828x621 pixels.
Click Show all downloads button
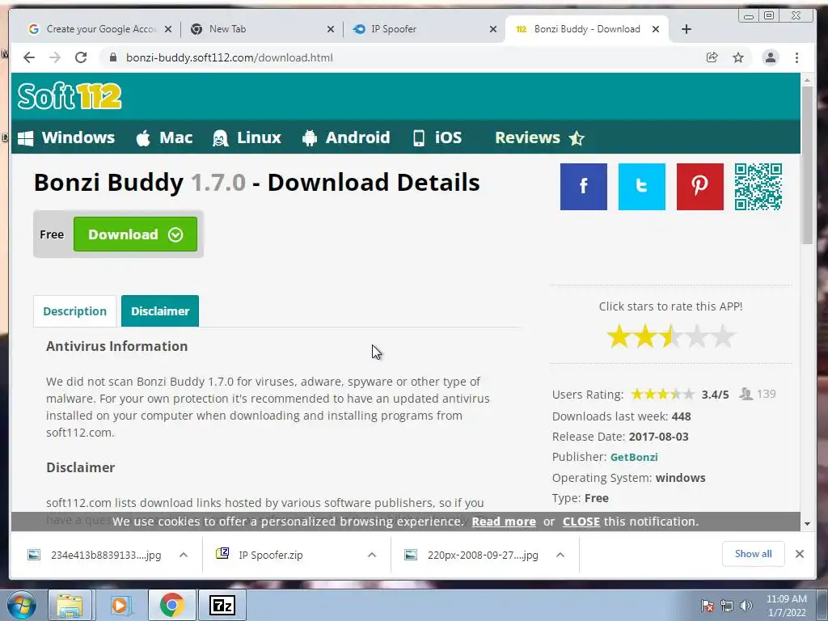pyautogui.click(x=753, y=554)
